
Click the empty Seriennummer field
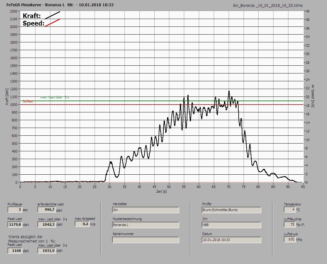click(x=145, y=240)
